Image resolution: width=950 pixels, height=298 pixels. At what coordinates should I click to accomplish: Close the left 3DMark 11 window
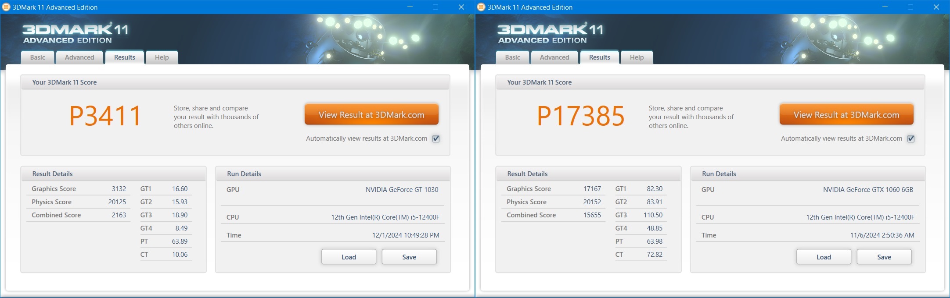coord(461,7)
